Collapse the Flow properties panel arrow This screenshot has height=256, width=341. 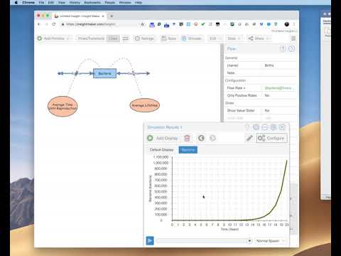point(291,48)
